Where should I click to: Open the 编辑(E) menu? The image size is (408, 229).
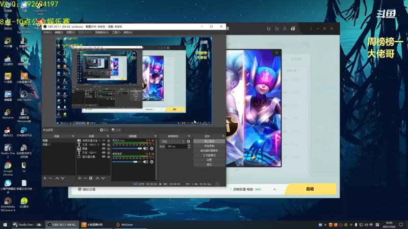(x=59, y=33)
